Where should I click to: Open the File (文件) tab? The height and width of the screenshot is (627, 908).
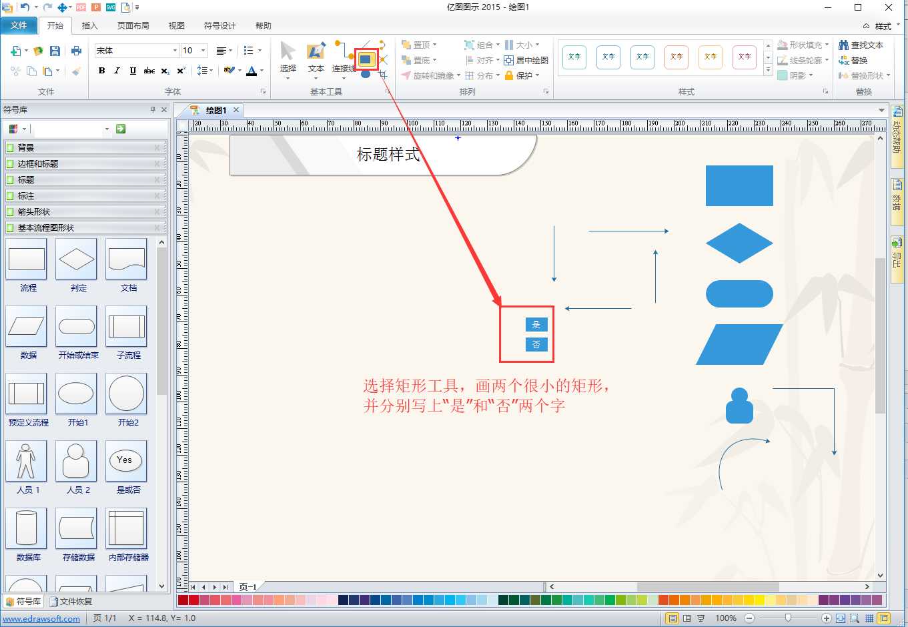tap(19, 25)
